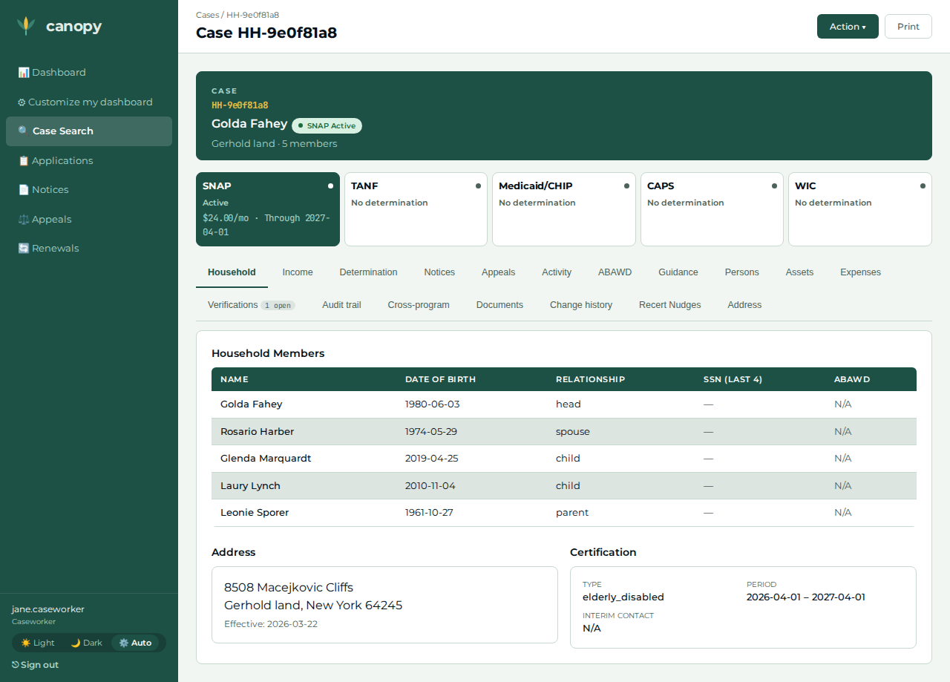The height and width of the screenshot is (682, 950).
Task: Click case ID HH-9e0f81a8 in banner
Action: (x=240, y=105)
